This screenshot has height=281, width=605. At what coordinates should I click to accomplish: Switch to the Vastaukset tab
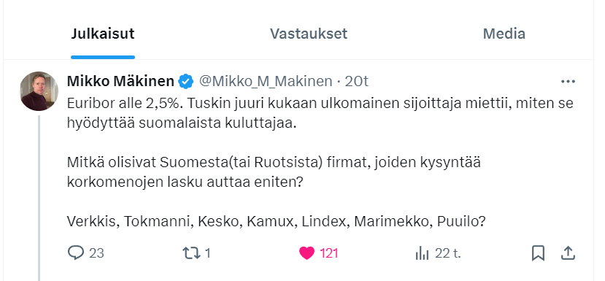tap(308, 34)
